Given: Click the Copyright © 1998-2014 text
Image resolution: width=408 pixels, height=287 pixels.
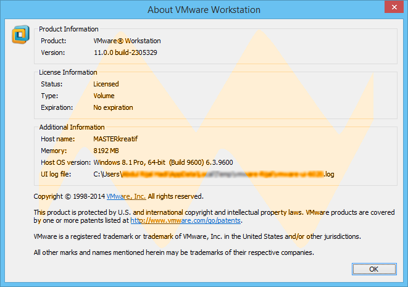Looking at the screenshot, I should point(69,196).
